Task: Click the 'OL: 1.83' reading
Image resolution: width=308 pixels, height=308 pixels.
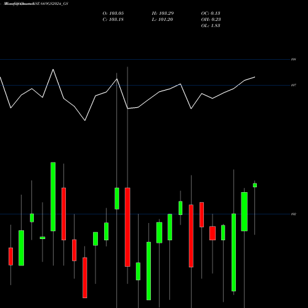Action: point(211,26)
